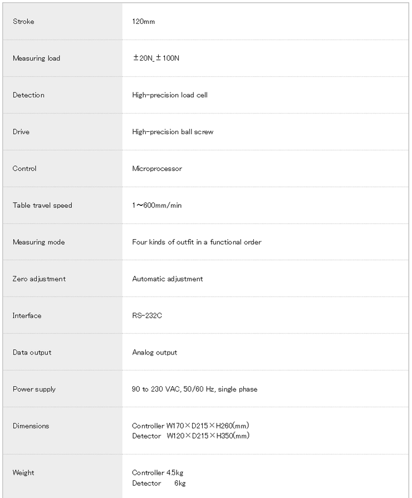The width and height of the screenshot is (412, 498).
Task: Click the RS-232C interface value
Action: pos(147,315)
